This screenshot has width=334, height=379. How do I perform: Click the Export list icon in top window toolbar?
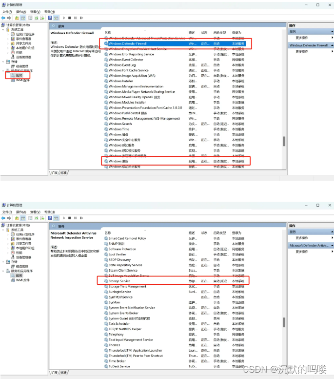(x=42, y=18)
